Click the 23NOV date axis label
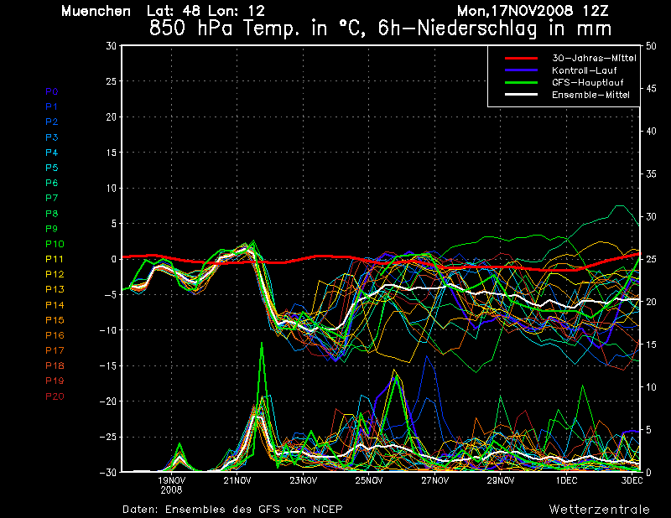671x518 pixels. (x=303, y=480)
